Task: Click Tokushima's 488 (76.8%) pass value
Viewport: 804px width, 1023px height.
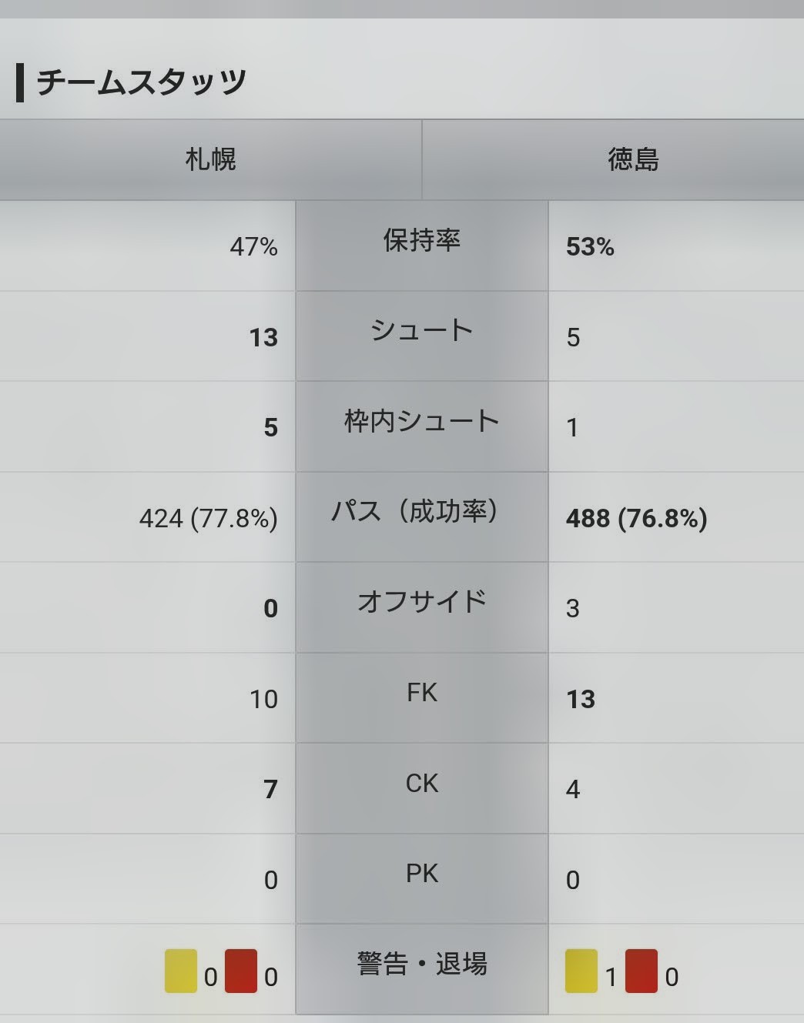Action: click(x=637, y=519)
